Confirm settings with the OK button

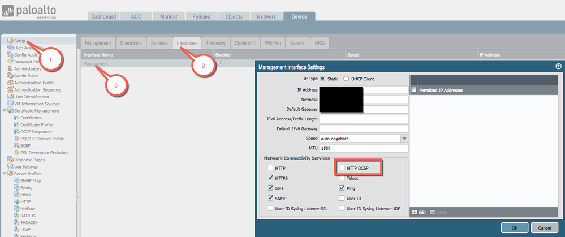515,227
